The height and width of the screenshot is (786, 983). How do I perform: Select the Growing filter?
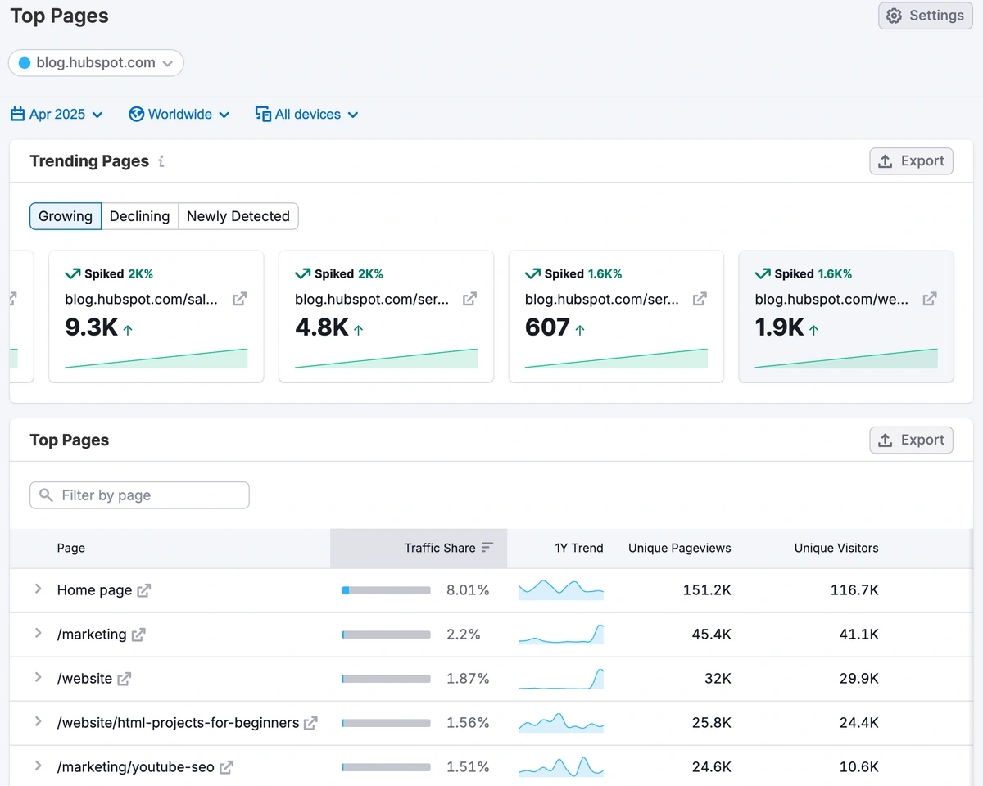(66, 216)
